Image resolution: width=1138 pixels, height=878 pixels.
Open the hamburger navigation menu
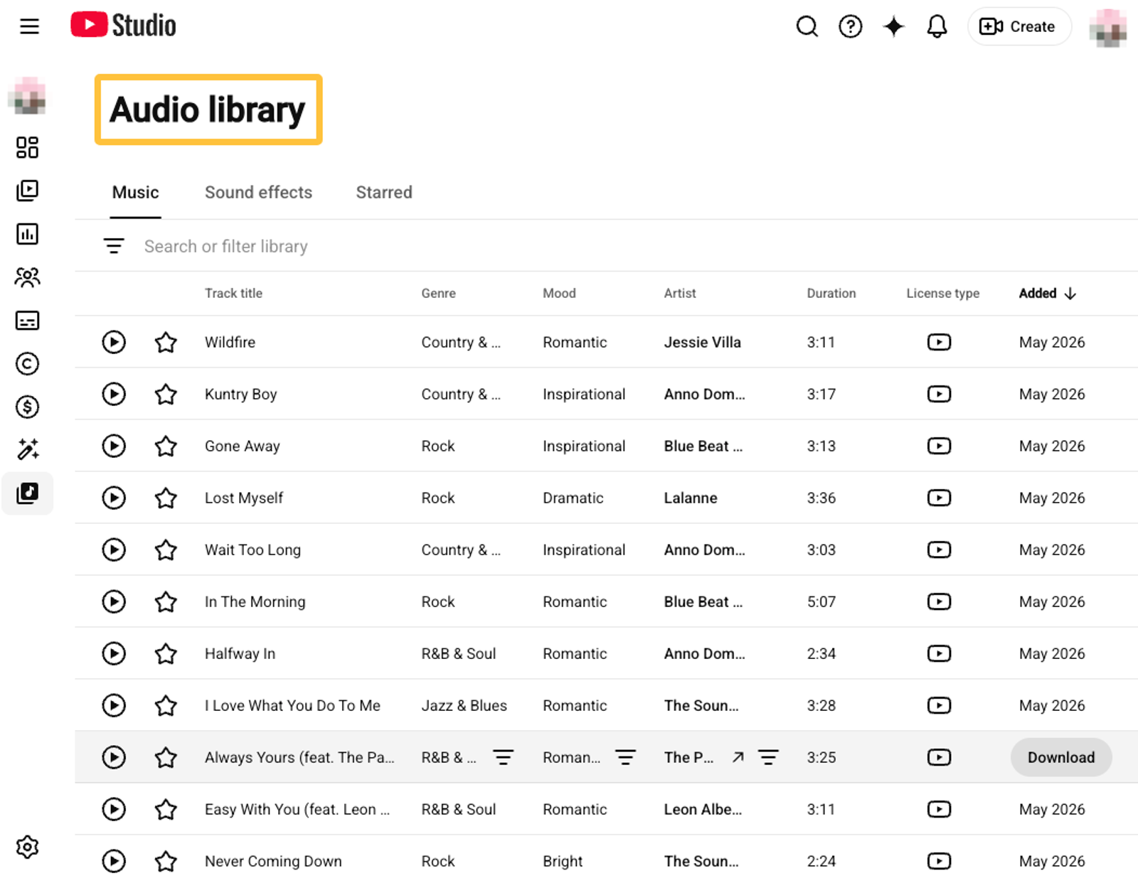[x=29, y=26]
